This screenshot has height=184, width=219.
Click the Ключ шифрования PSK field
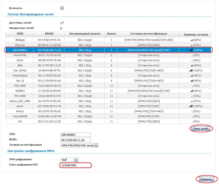75,165
